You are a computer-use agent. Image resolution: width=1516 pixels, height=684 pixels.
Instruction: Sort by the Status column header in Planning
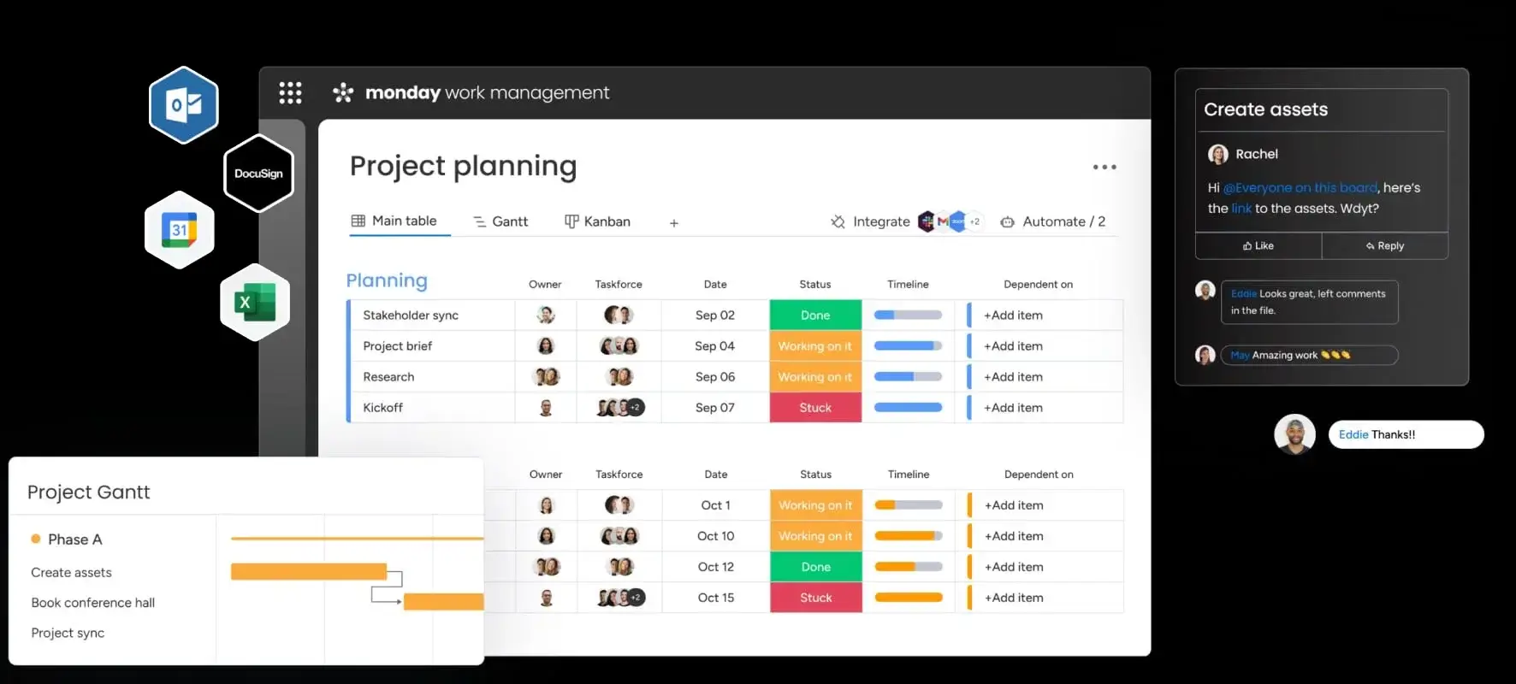click(x=815, y=285)
